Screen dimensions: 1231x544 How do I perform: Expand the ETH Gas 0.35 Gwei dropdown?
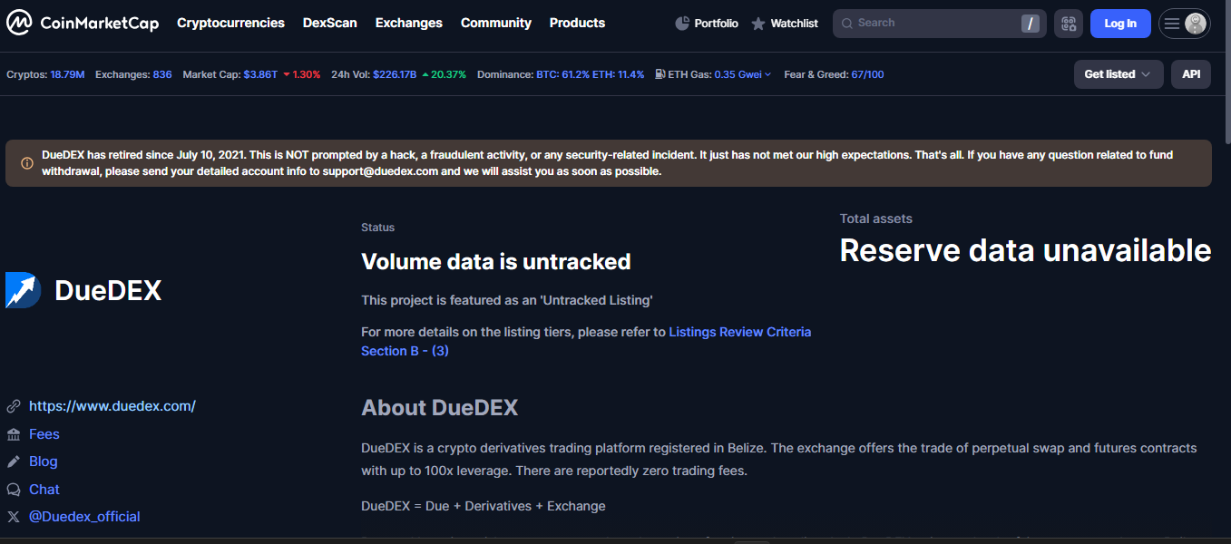point(742,74)
